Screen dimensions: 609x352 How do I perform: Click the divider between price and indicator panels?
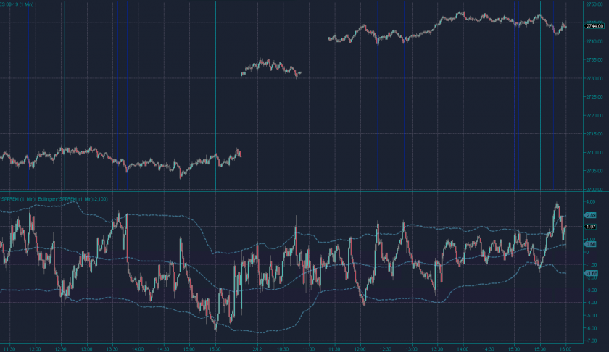click(290, 192)
